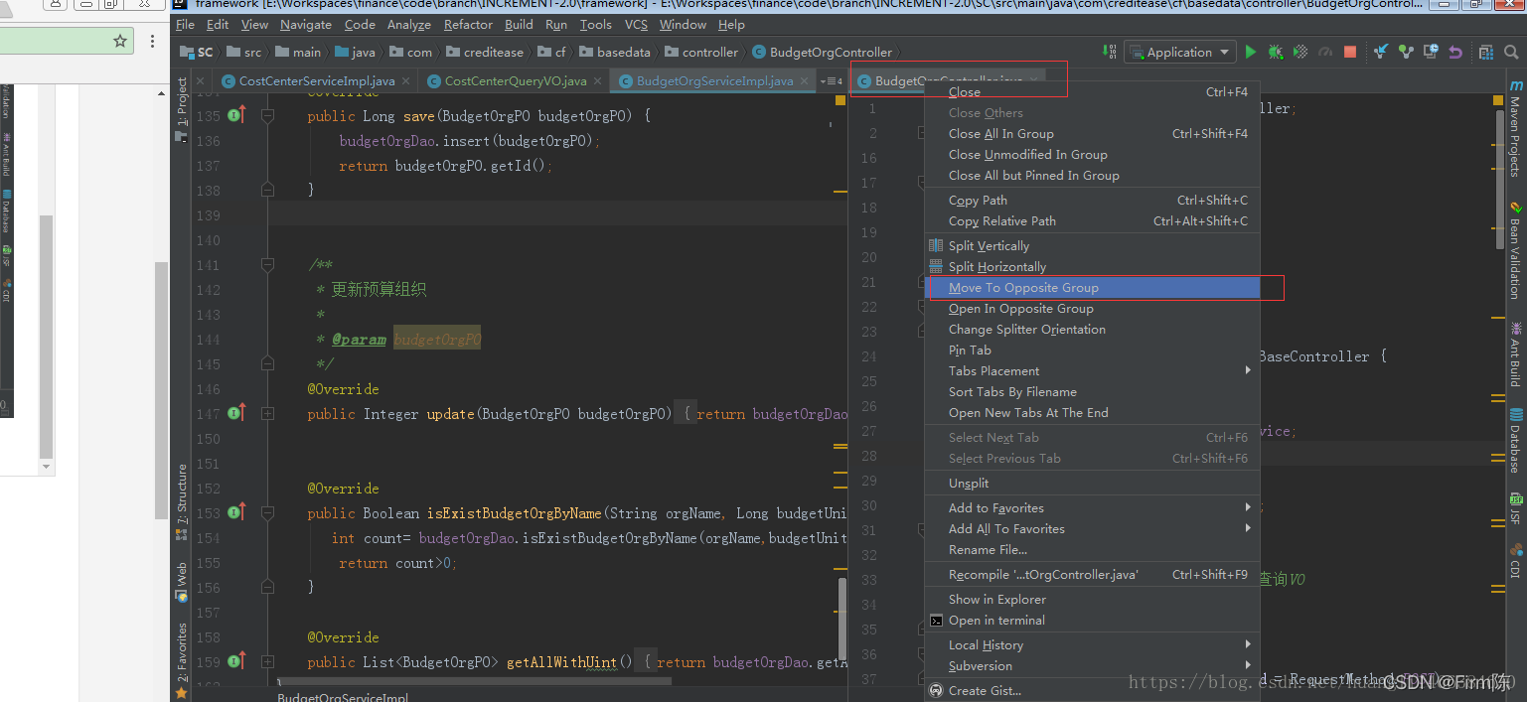The width and height of the screenshot is (1527, 702).
Task: Open the Ant Build panel on right
Action: pos(1515,353)
